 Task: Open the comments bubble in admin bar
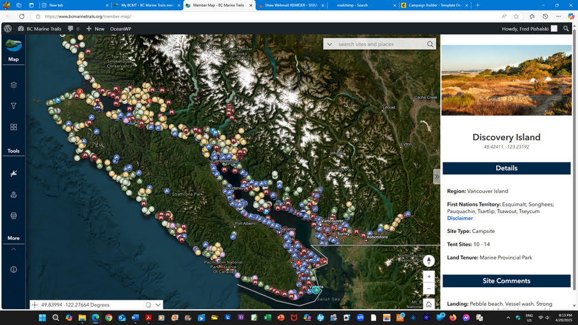coord(73,29)
